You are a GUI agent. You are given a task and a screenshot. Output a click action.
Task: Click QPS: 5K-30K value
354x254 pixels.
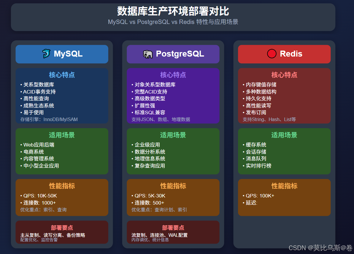pos(148,196)
